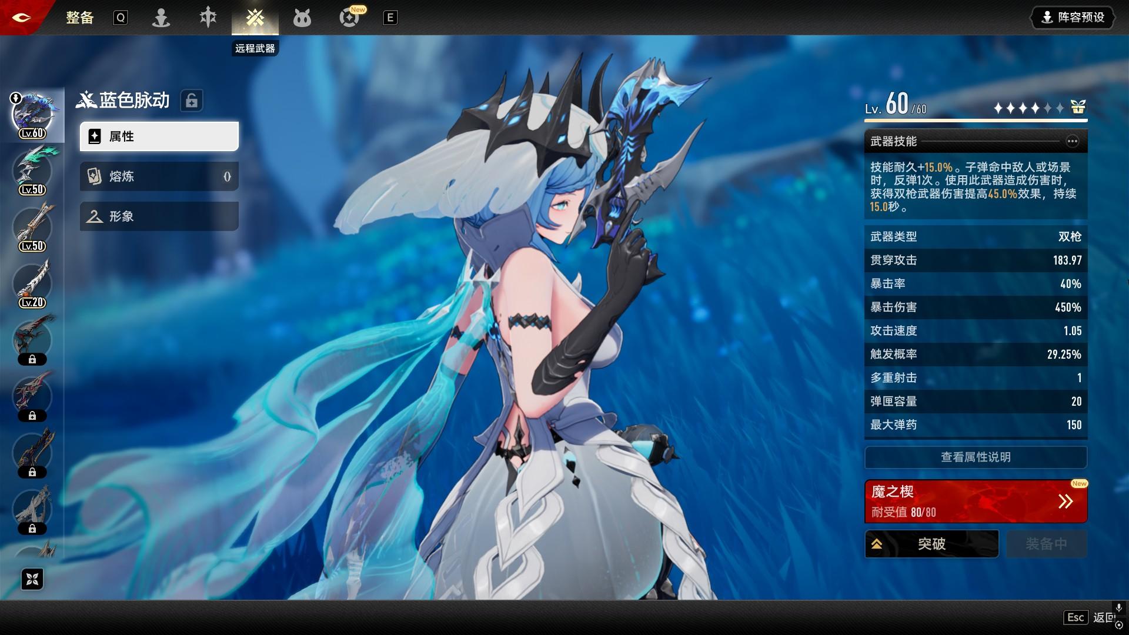Select the ranged weapon (远程武器) tab
This screenshot has width=1129, height=635.
point(255,18)
